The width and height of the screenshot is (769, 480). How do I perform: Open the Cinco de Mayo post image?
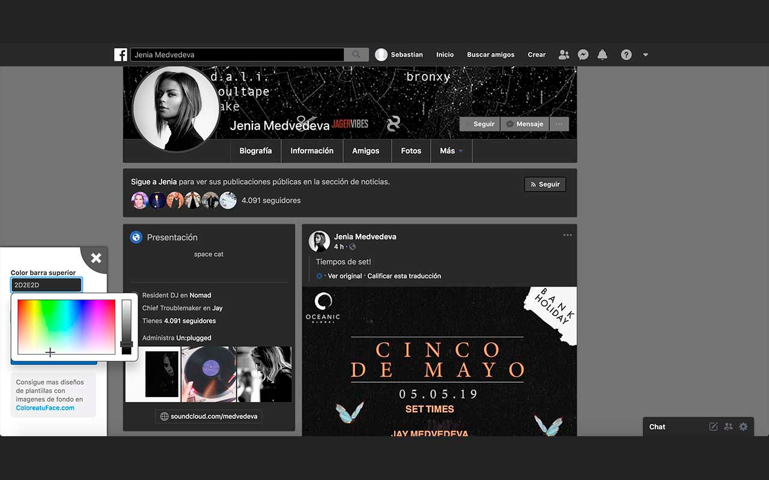(x=439, y=361)
